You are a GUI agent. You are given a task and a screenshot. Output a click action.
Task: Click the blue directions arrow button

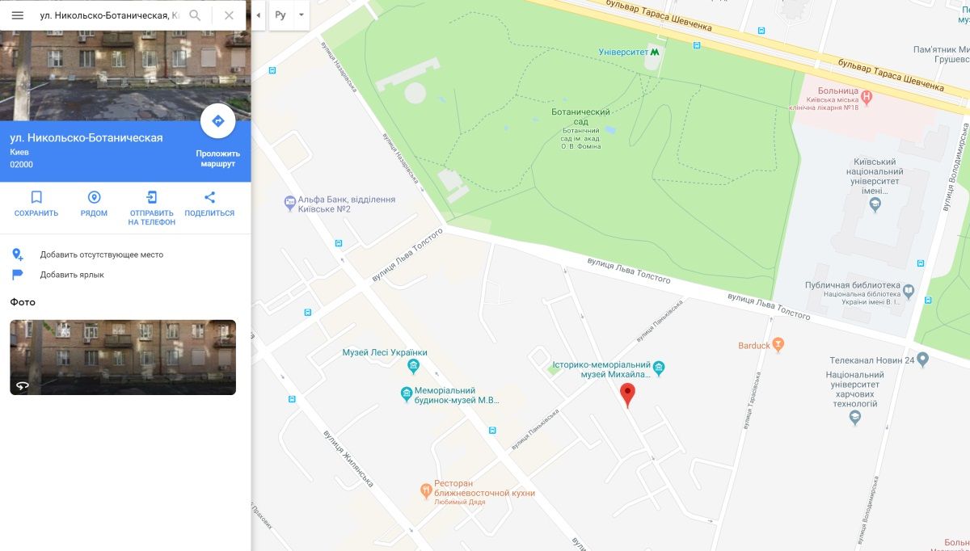pyautogui.click(x=217, y=121)
